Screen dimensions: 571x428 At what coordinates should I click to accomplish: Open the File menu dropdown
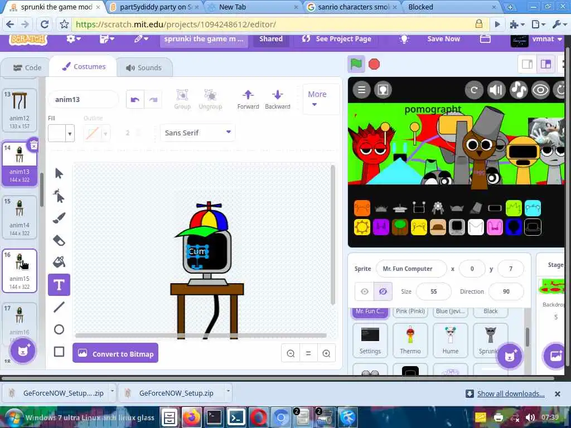pyautogui.click(x=107, y=39)
